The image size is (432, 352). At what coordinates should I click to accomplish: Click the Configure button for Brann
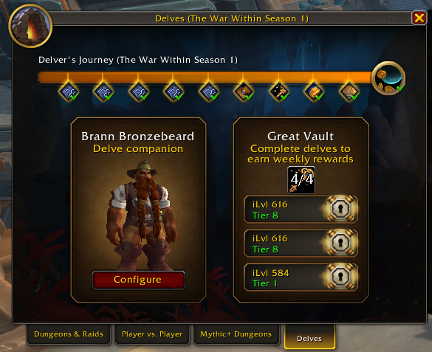click(139, 280)
